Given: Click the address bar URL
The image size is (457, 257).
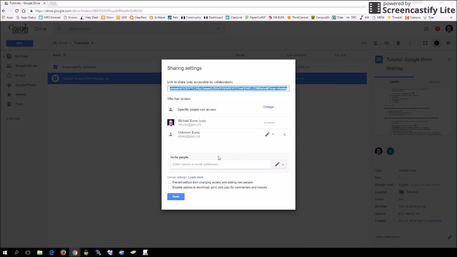Looking at the screenshot, I should pos(89,11).
